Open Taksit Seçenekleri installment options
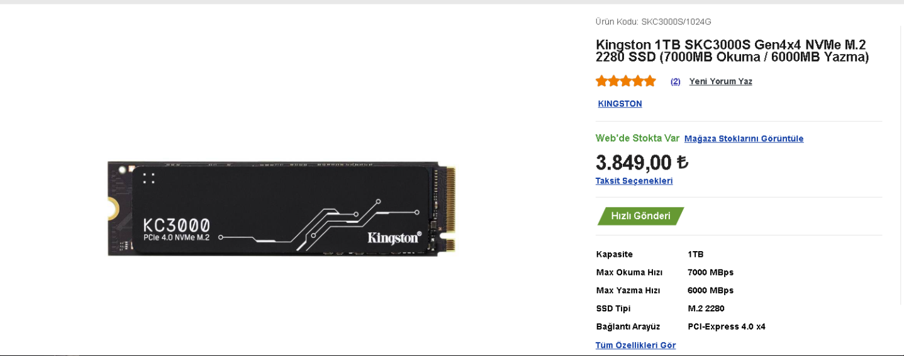Viewport: 904px width, 356px height. (x=634, y=181)
